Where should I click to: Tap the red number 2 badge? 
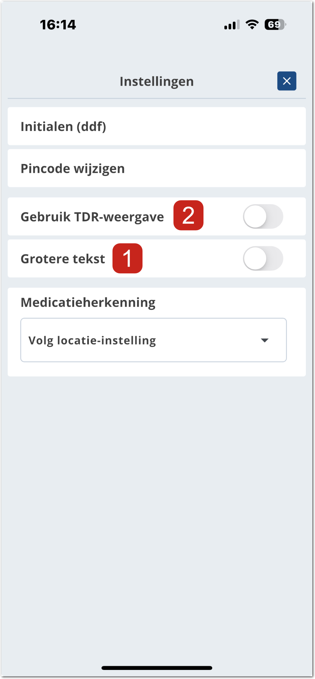coord(188,215)
